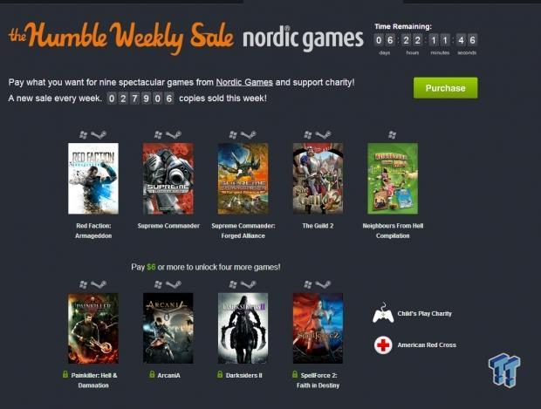Click the green Purchase button
This screenshot has height=409, width=541.
[x=445, y=88]
